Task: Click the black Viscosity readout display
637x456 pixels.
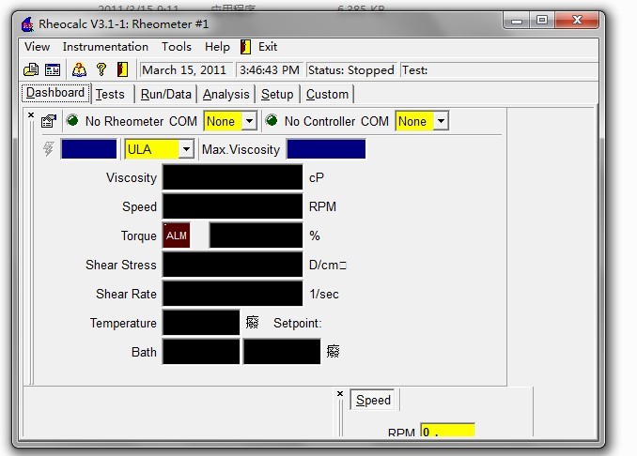Action: tap(233, 177)
